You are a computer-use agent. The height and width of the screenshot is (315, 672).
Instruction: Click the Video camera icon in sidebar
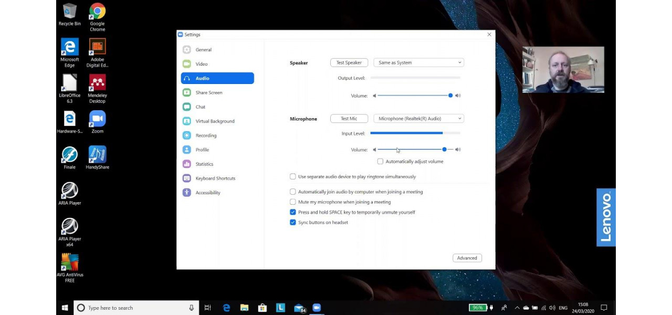pyautogui.click(x=186, y=64)
